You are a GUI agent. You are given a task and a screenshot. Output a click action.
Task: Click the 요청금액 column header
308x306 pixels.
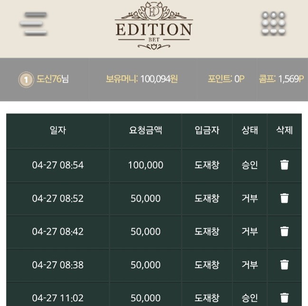145,130
